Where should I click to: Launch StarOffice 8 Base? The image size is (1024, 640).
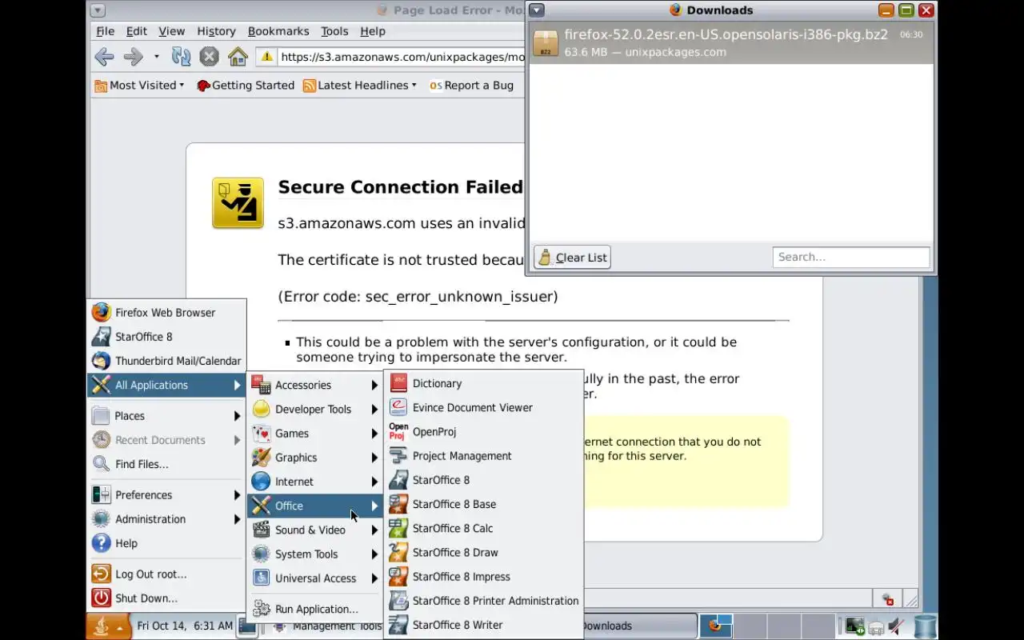click(484, 504)
